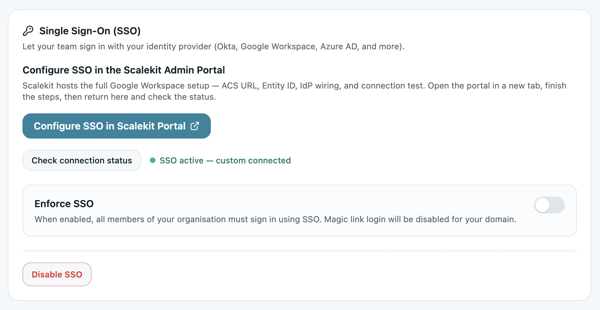Click 'Configure SSO in the Scalekit Admin Portal' heading
The height and width of the screenshot is (310, 600).
click(x=124, y=70)
